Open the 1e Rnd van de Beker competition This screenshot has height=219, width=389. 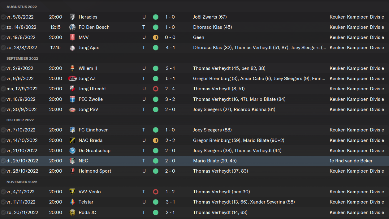(x=351, y=161)
